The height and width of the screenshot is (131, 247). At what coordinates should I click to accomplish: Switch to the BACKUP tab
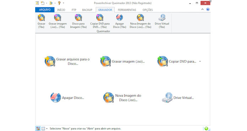tap(87, 10)
